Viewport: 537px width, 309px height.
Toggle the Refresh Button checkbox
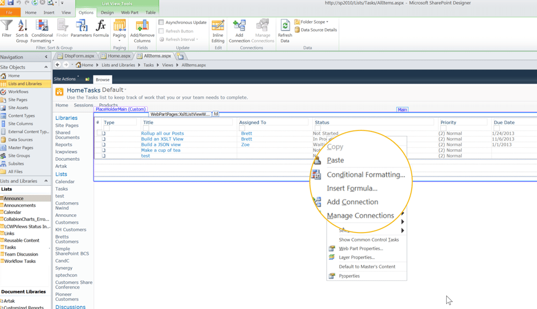(161, 31)
